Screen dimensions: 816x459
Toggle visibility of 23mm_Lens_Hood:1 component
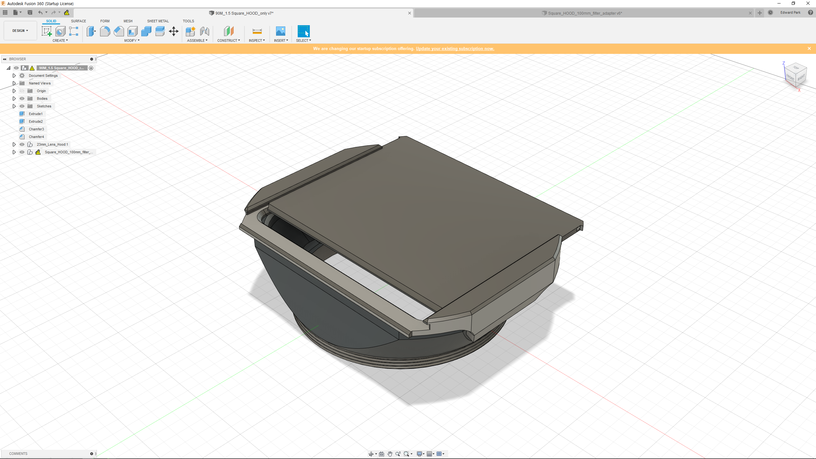pos(22,144)
